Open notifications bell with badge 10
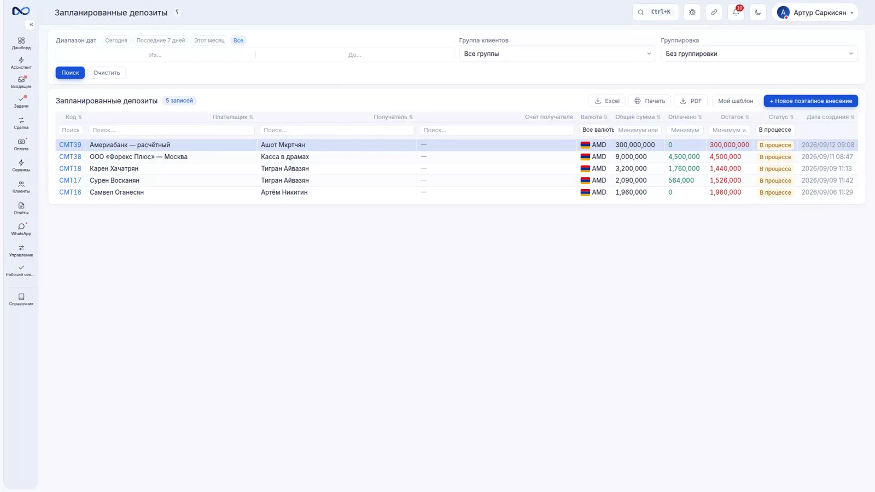Image resolution: width=875 pixels, height=492 pixels. click(736, 12)
